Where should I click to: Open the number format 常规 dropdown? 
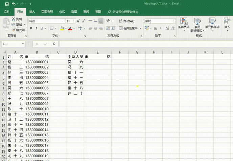173,21
